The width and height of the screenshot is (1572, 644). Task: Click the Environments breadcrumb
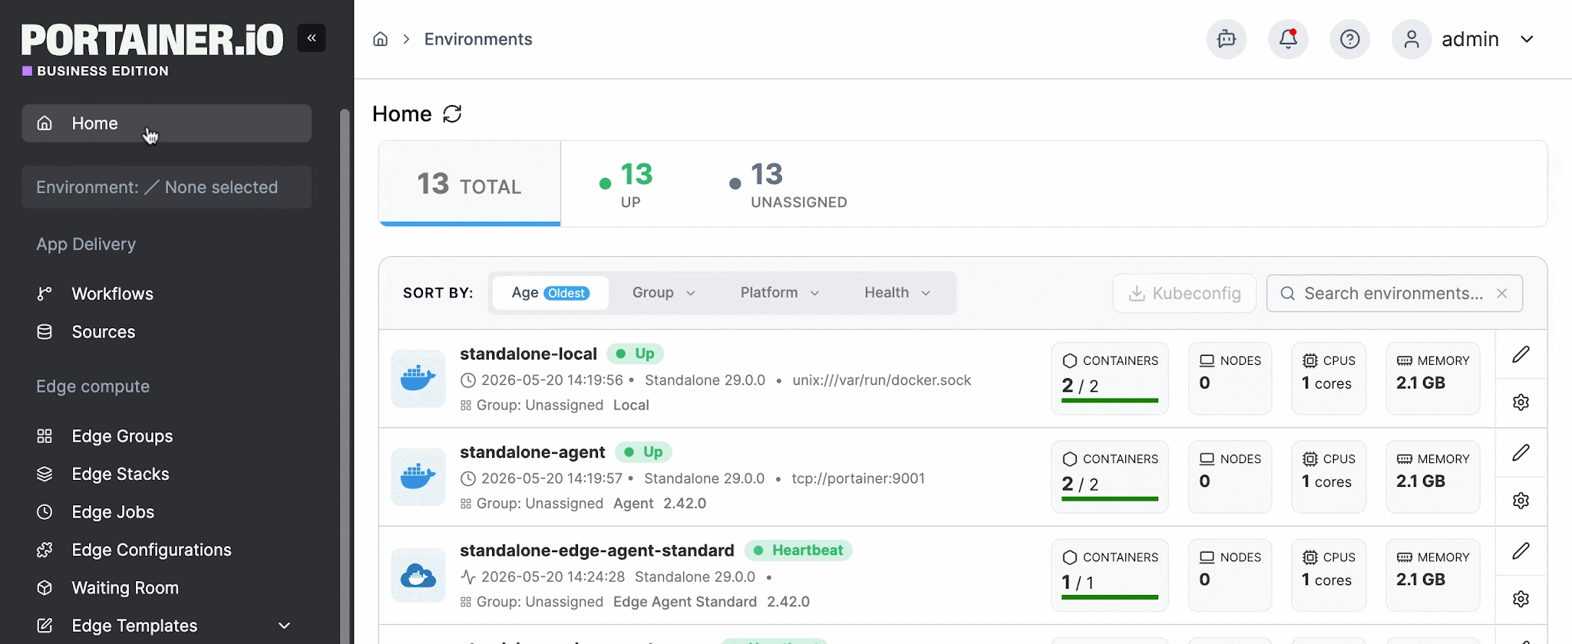point(478,39)
